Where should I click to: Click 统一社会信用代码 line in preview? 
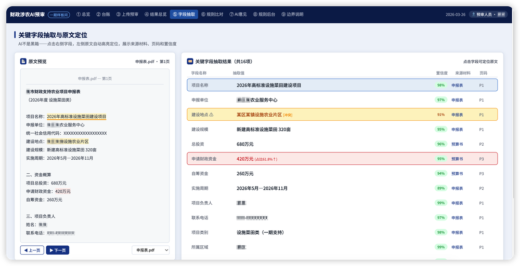coord(67,133)
